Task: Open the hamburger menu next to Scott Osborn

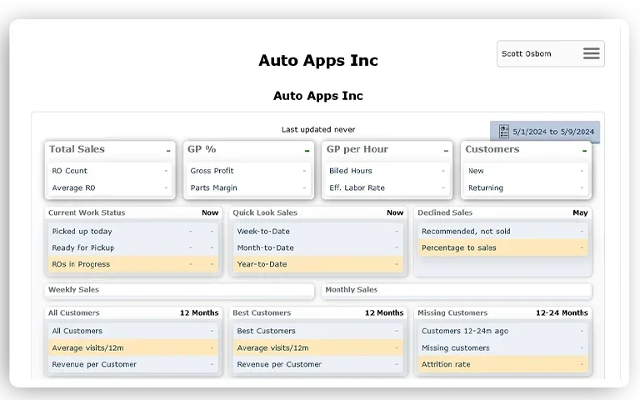Action: (x=591, y=53)
